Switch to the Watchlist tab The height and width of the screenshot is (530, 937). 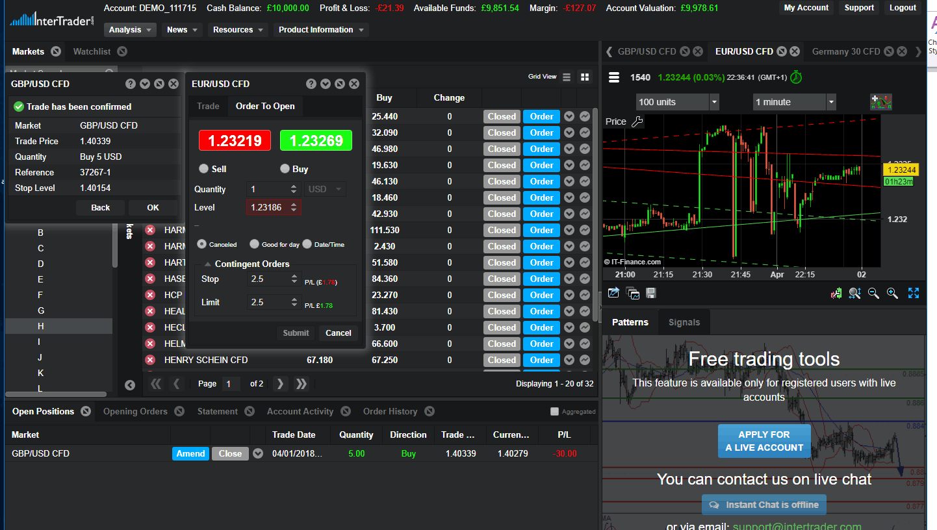pyautogui.click(x=92, y=51)
